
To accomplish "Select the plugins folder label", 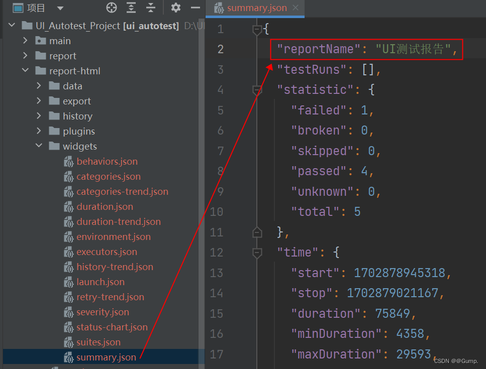I will [79, 131].
